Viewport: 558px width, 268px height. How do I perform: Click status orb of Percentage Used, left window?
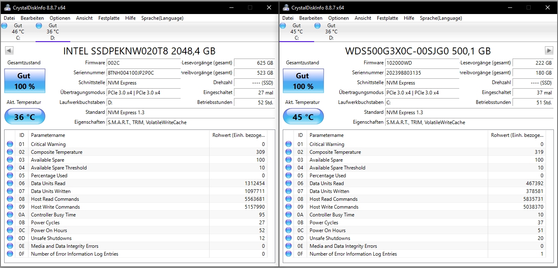pyautogui.click(x=10, y=176)
